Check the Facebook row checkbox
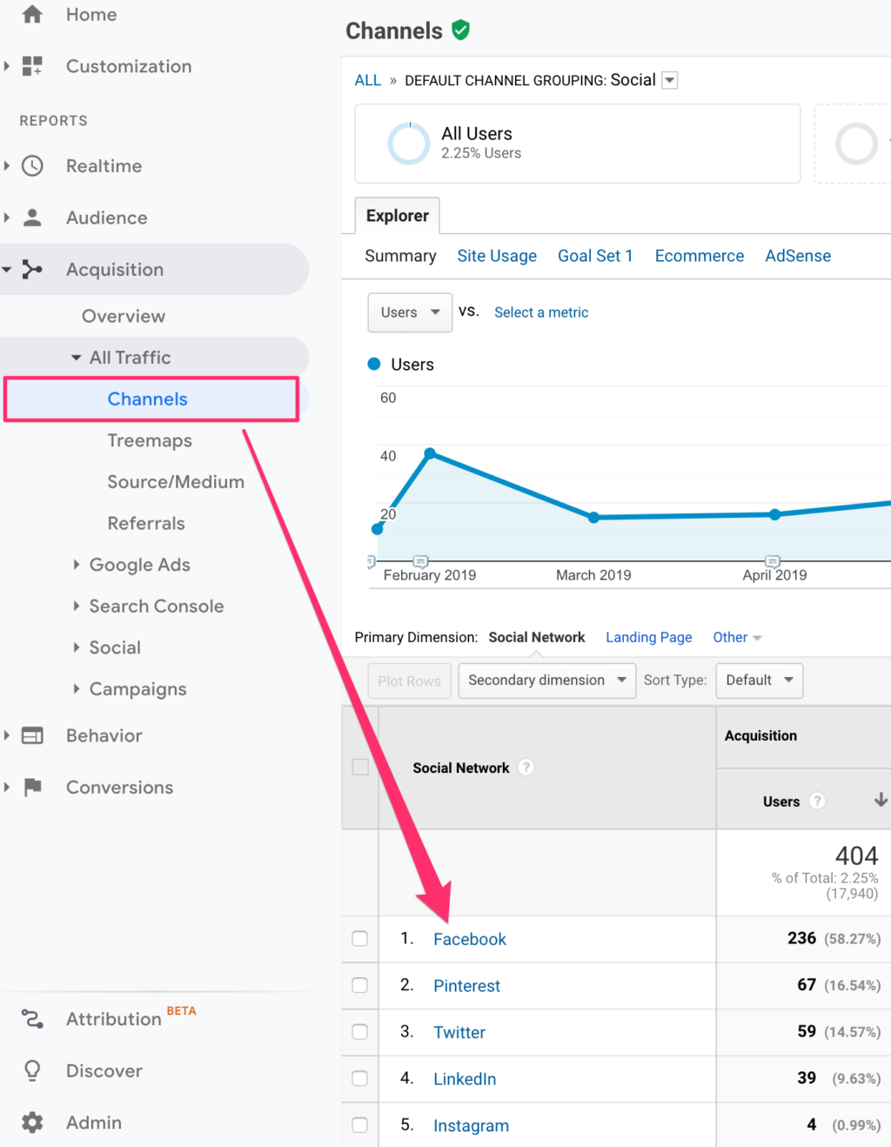Viewport: 891px width, 1147px height. [360, 939]
